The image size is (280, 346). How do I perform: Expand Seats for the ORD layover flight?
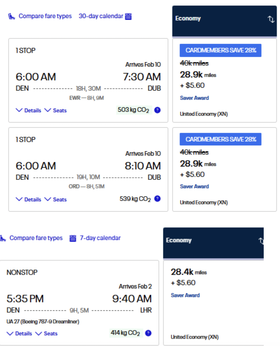tap(56, 200)
